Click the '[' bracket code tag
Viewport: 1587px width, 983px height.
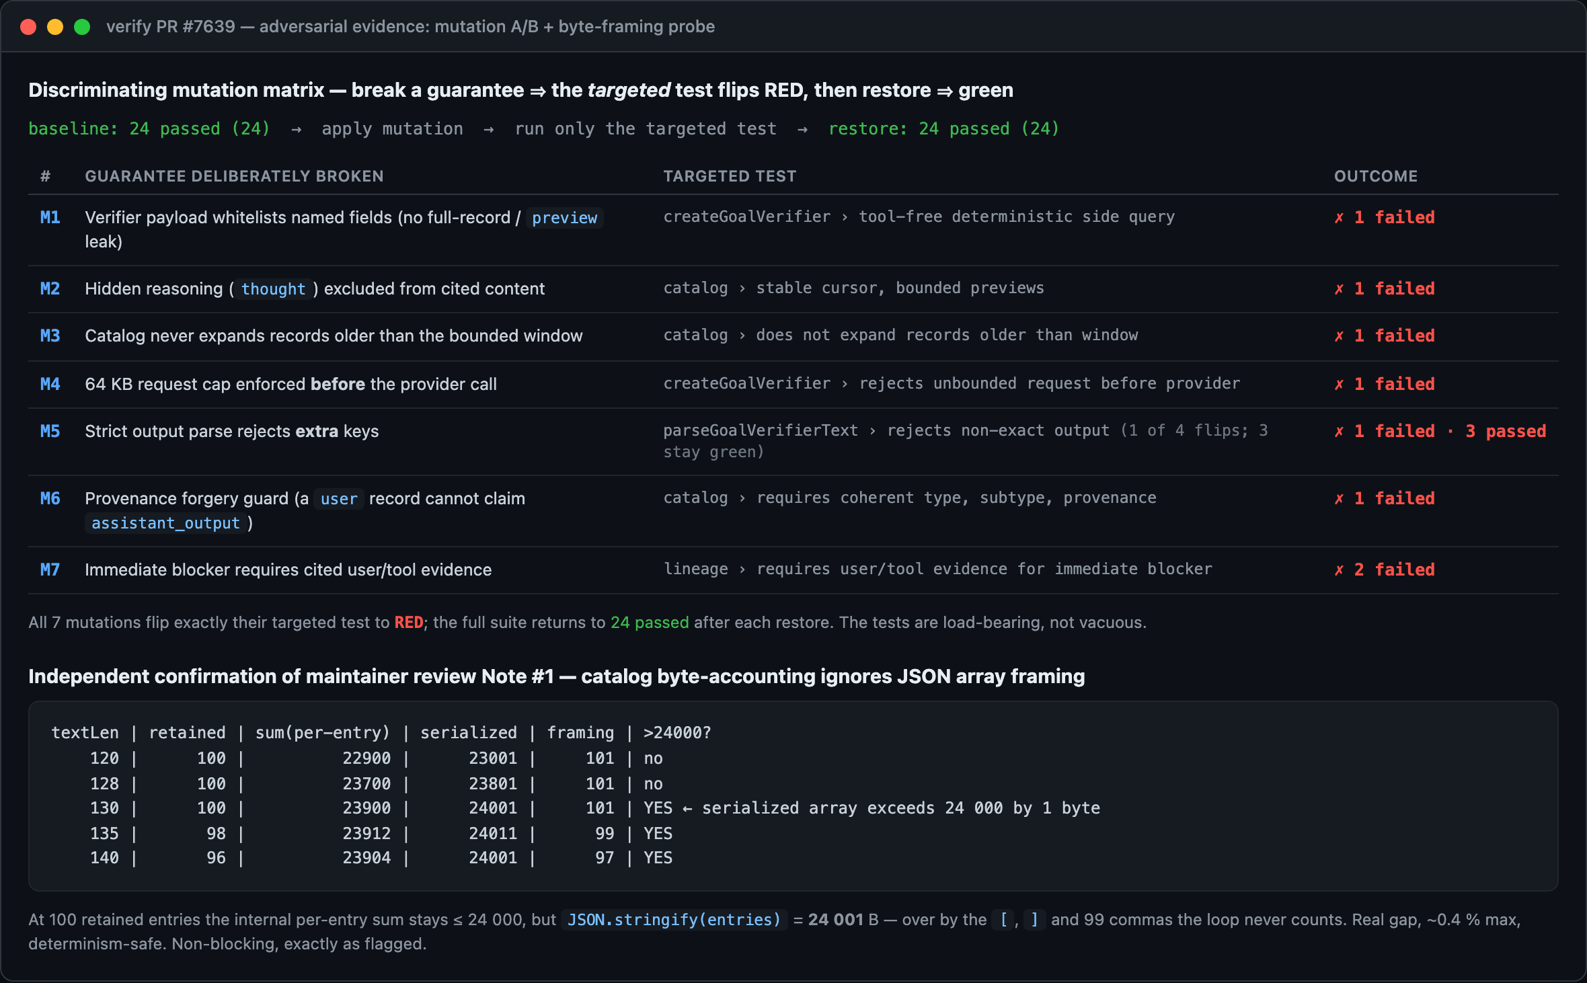[1003, 920]
